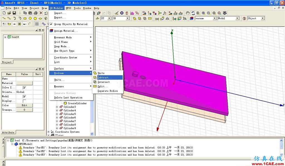Collapse the HFSSModel1 message node

pyautogui.click(x=12, y=144)
